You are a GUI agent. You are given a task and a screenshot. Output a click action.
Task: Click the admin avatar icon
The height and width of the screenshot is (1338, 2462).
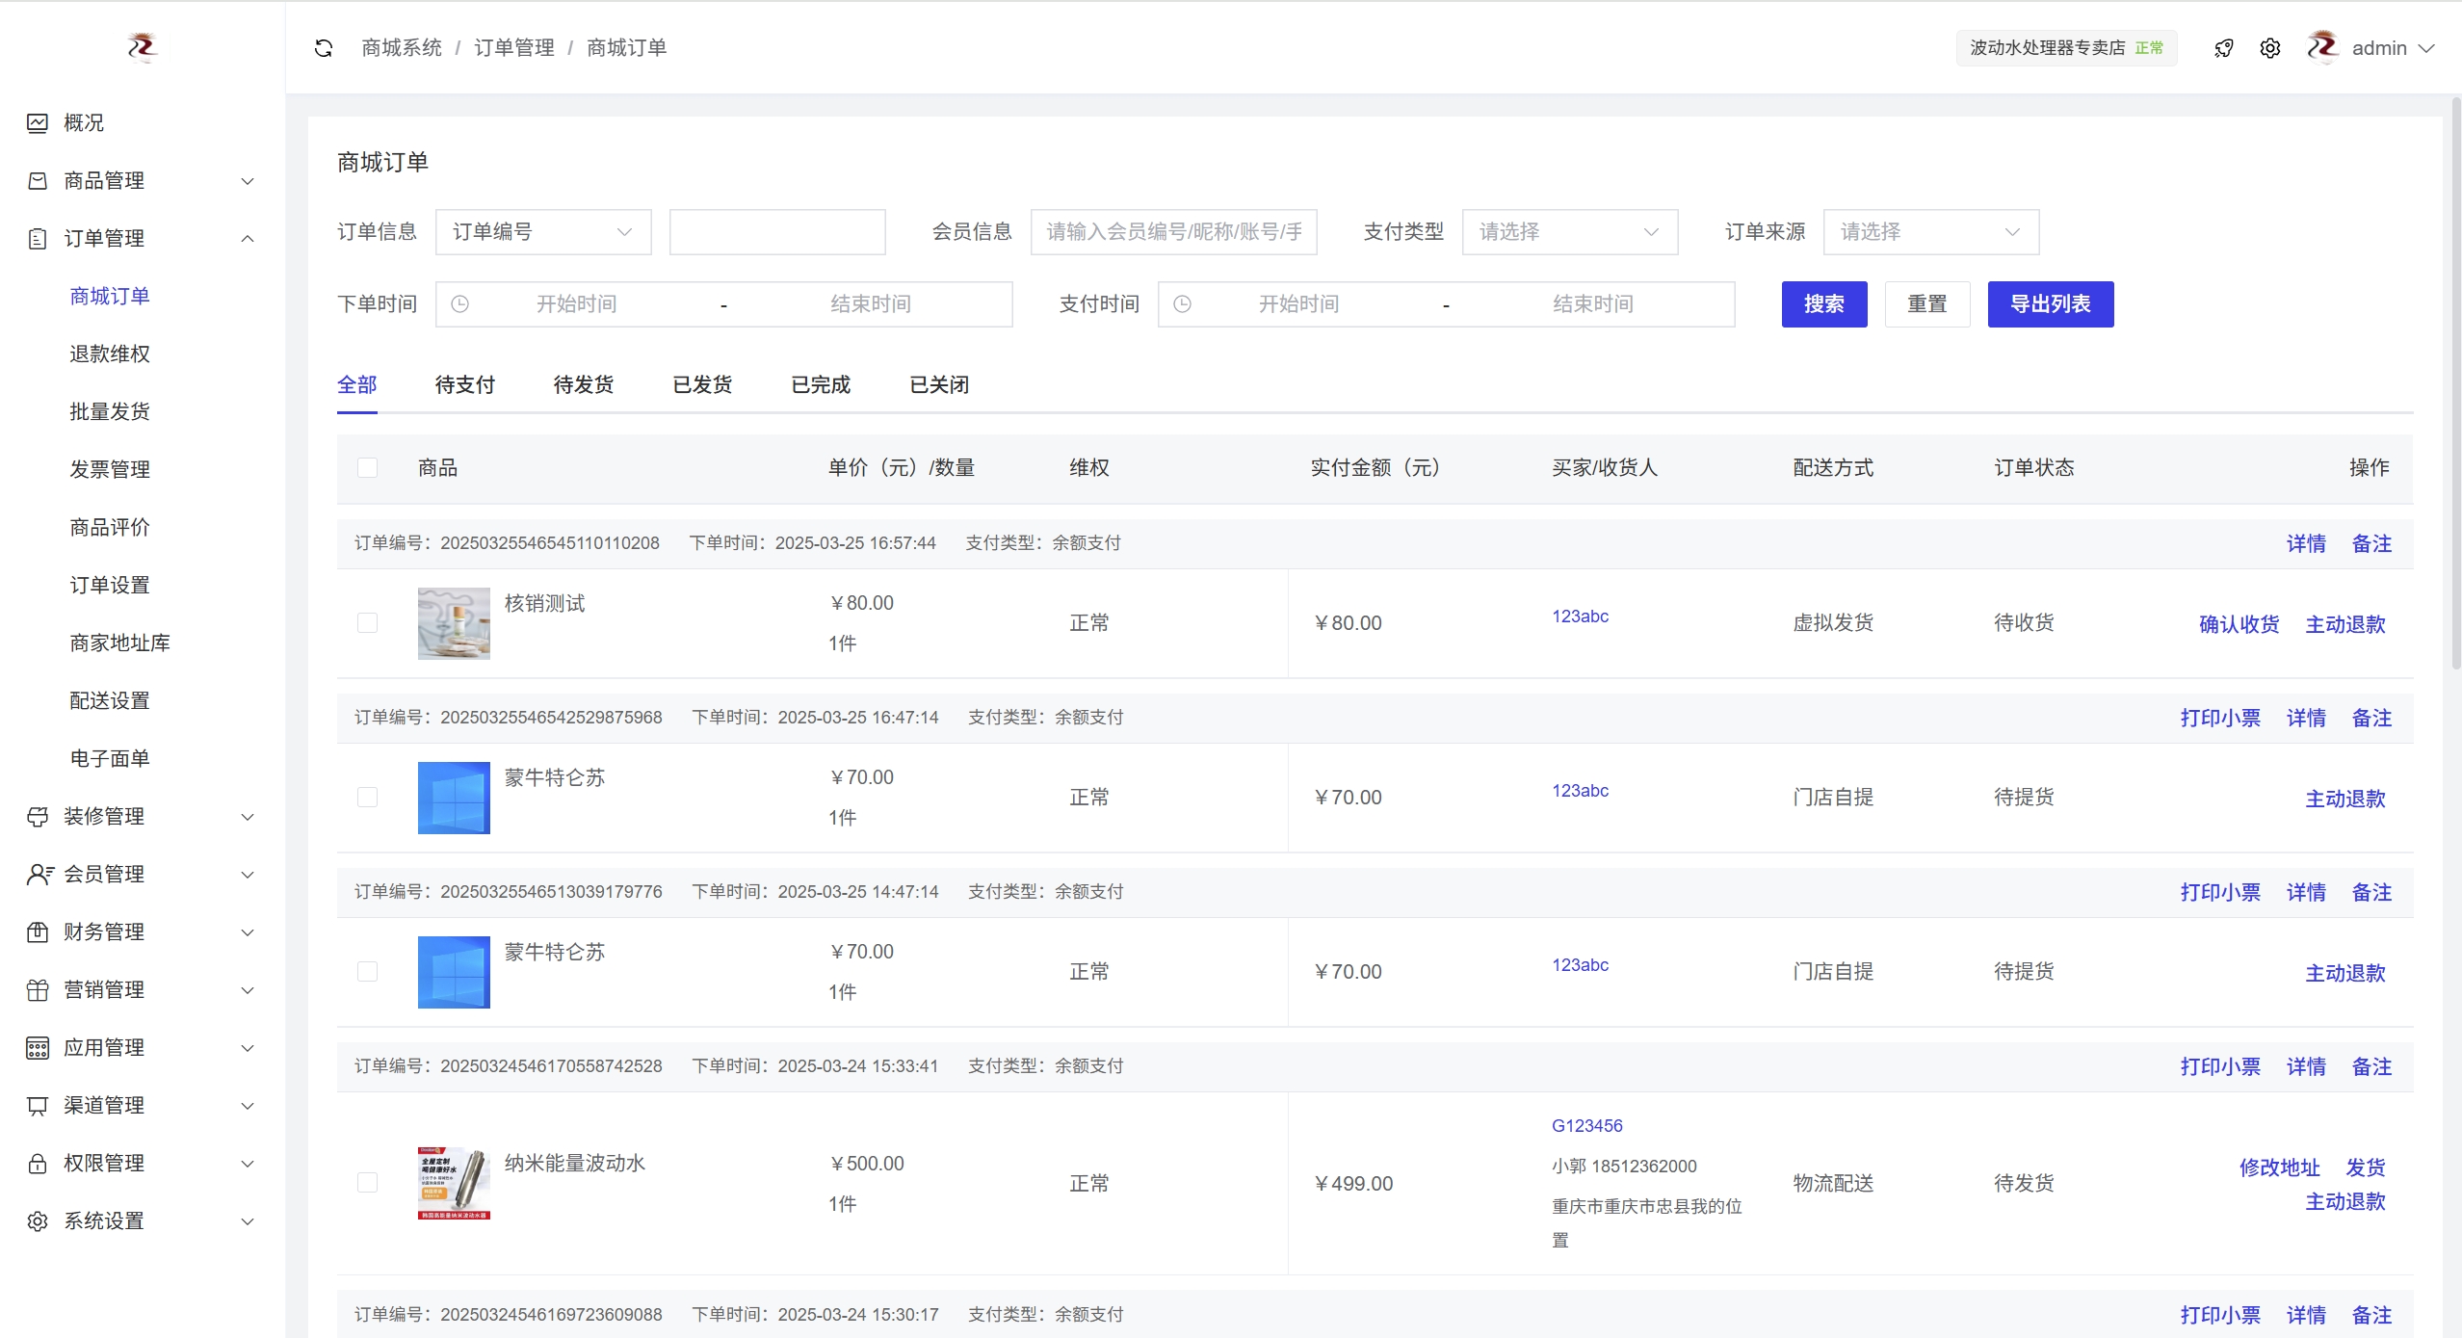pos(2323,47)
